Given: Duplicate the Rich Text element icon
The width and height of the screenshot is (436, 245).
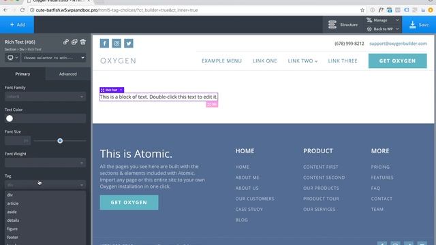Looking at the screenshot, I should click(x=74, y=42).
